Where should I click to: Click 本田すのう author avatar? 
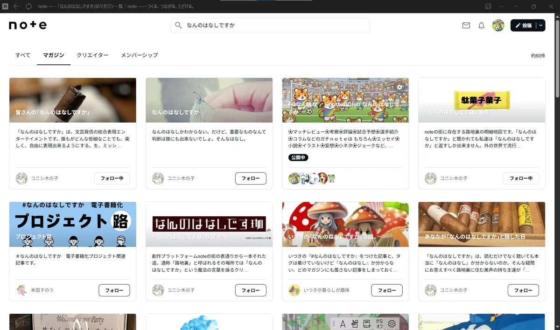[21, 290]
